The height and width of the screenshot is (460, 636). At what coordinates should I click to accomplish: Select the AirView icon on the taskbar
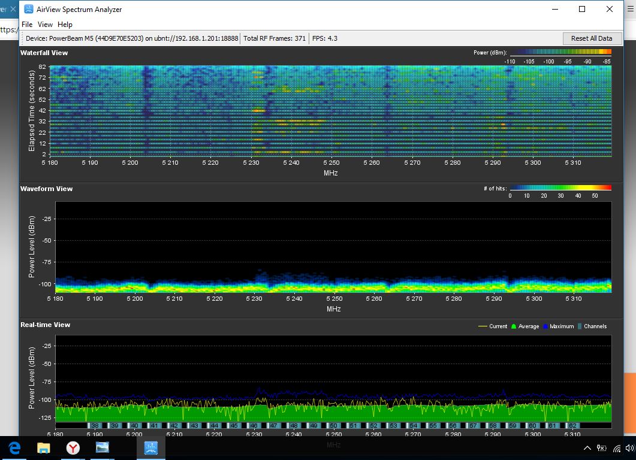point(150,447)
